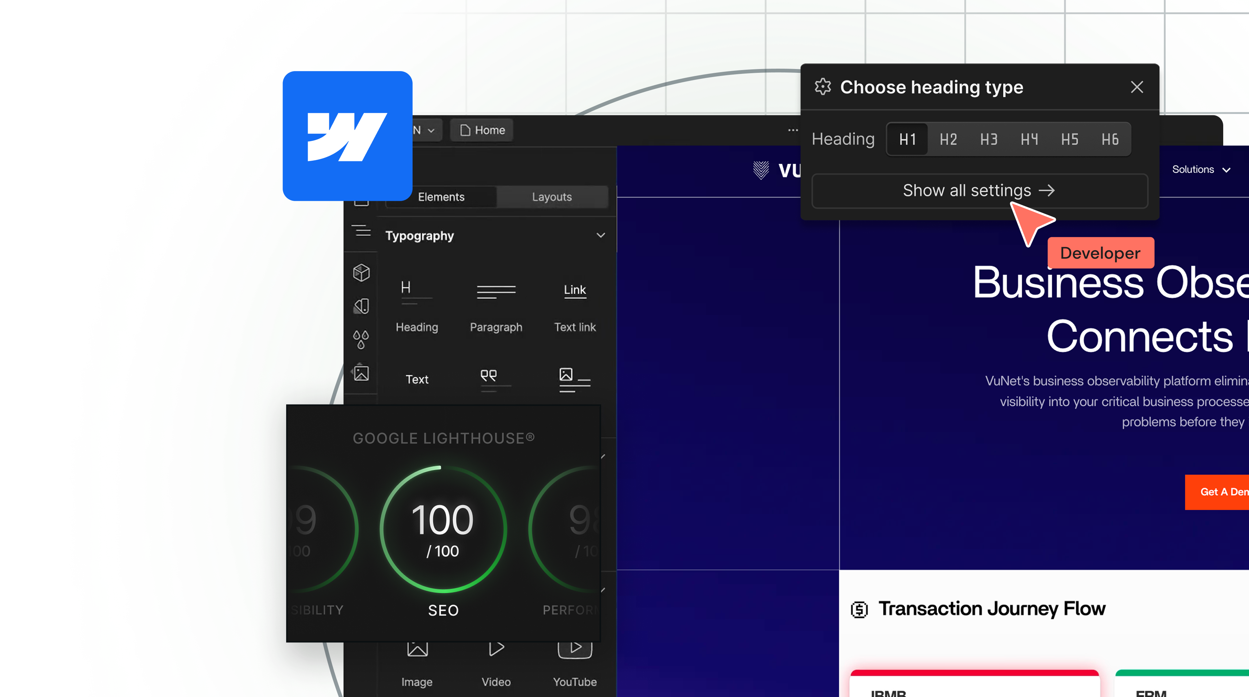Open the Variables swatch icon in sidebar
The height and width of the screenshot is (697, 1249).
[361, 306]
